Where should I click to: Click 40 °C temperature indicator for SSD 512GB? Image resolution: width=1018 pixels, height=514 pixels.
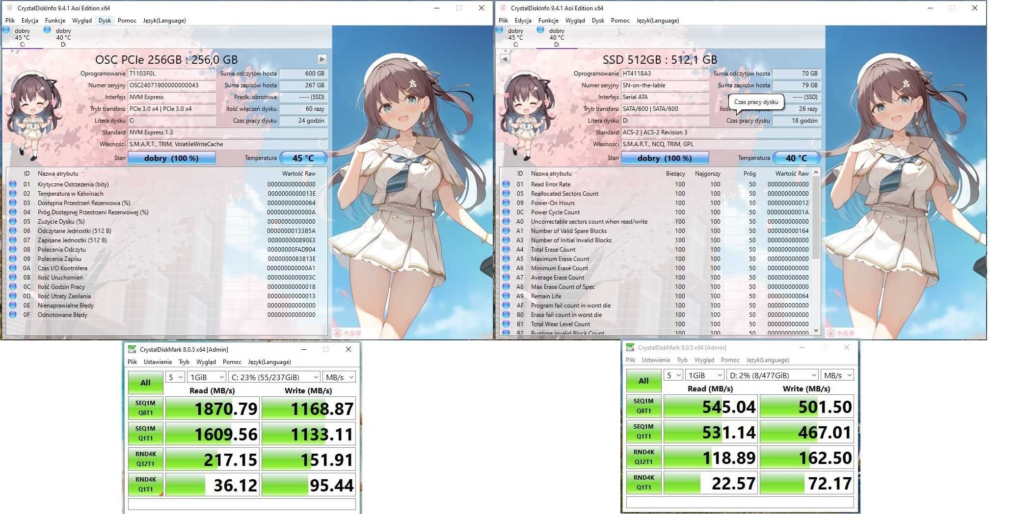point(796,158)
